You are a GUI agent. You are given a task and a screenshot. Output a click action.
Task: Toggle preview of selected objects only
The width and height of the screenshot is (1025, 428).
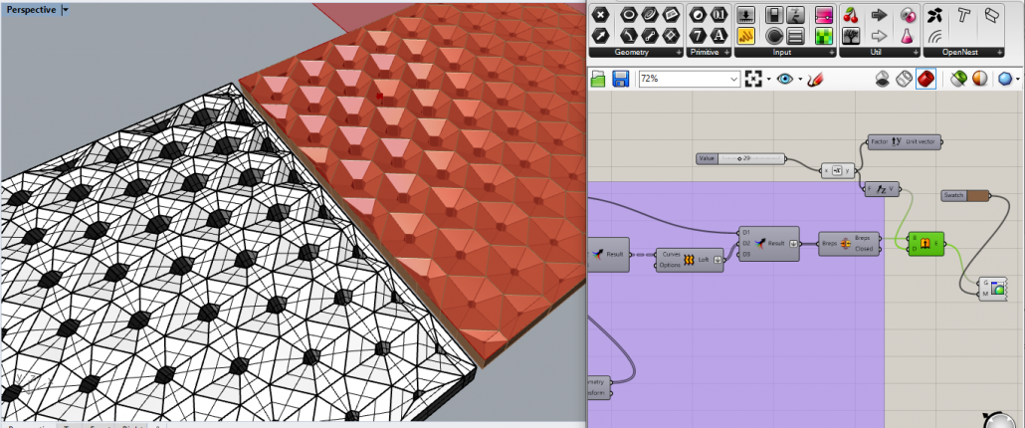(957, 79)
